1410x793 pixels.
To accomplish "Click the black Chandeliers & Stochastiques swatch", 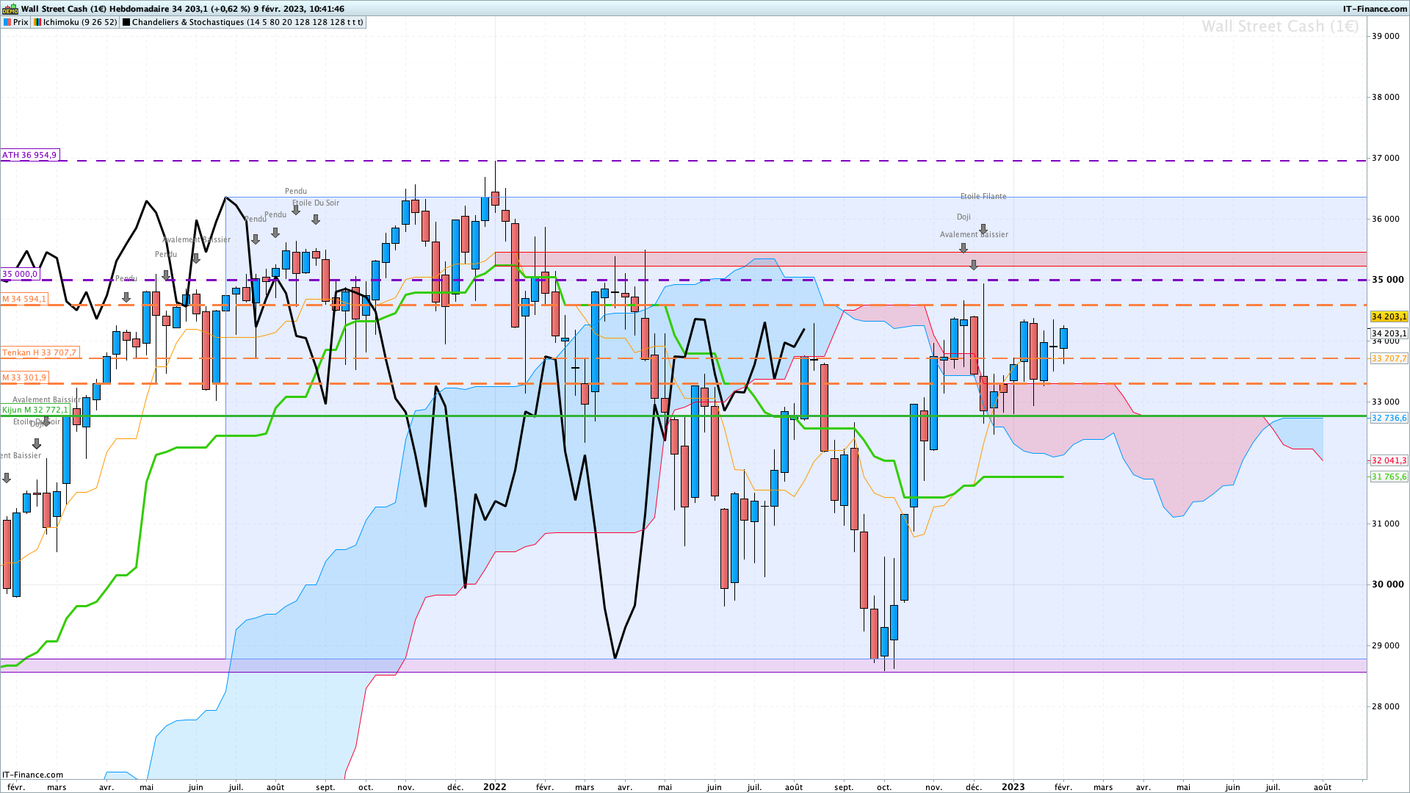I will pyautogui.click(x=126, y=22).
